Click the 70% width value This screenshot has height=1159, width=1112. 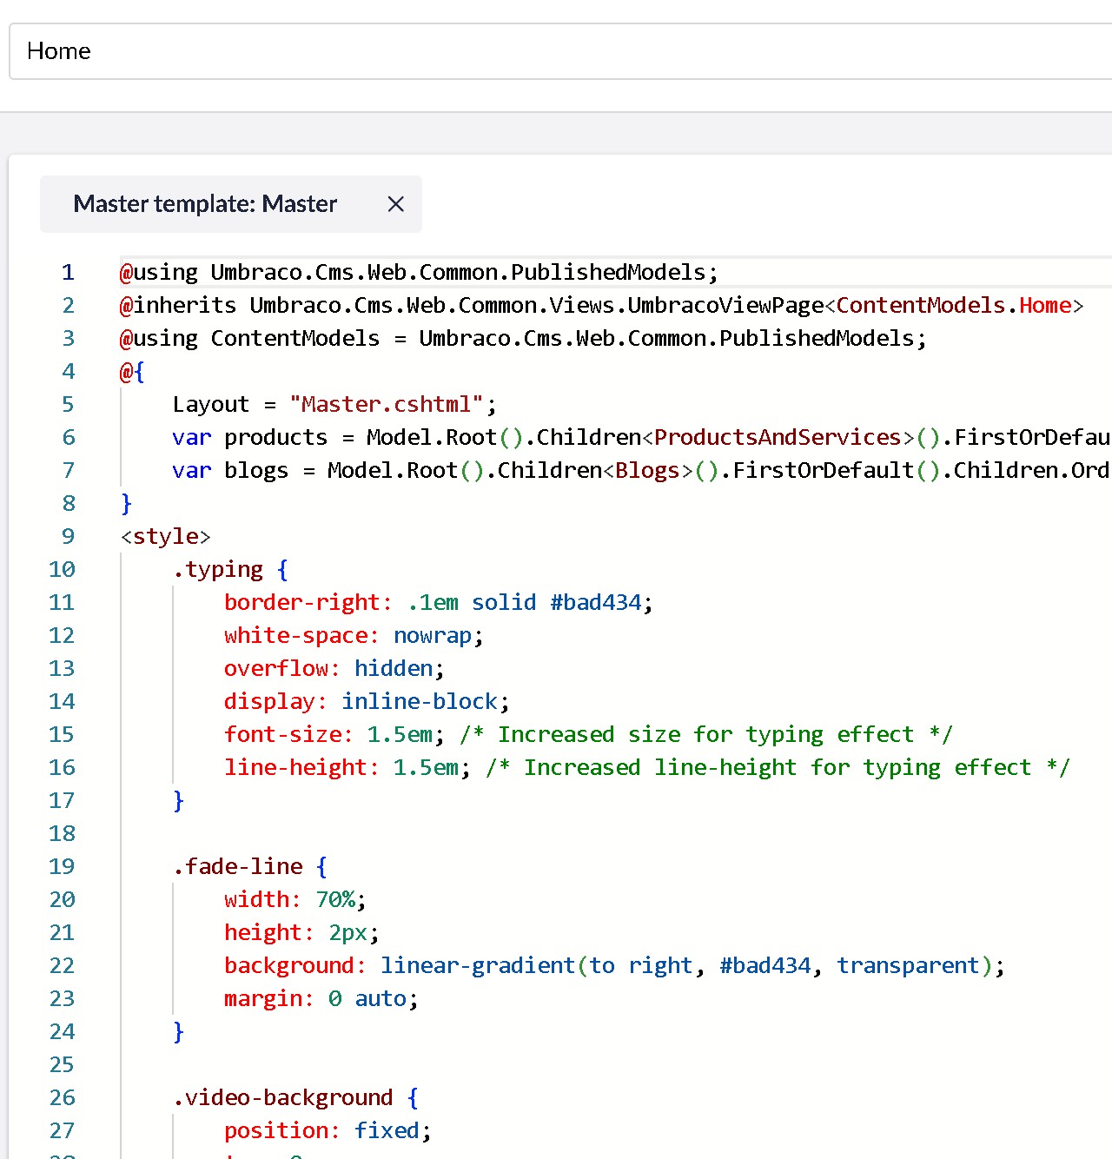click(x=335, y=900)
